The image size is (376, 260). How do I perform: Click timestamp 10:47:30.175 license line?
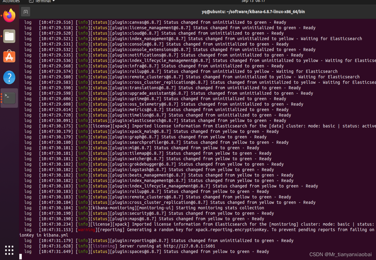pos(56,126)
